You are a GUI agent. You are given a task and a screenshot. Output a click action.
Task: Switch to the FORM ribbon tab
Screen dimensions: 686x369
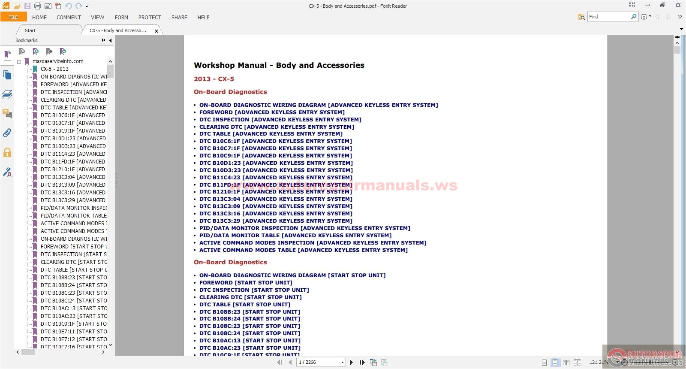[x=121, y=18]
